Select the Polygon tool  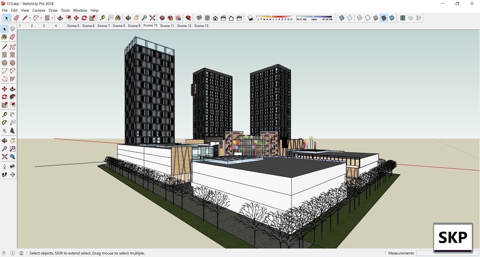coord(12,63)
